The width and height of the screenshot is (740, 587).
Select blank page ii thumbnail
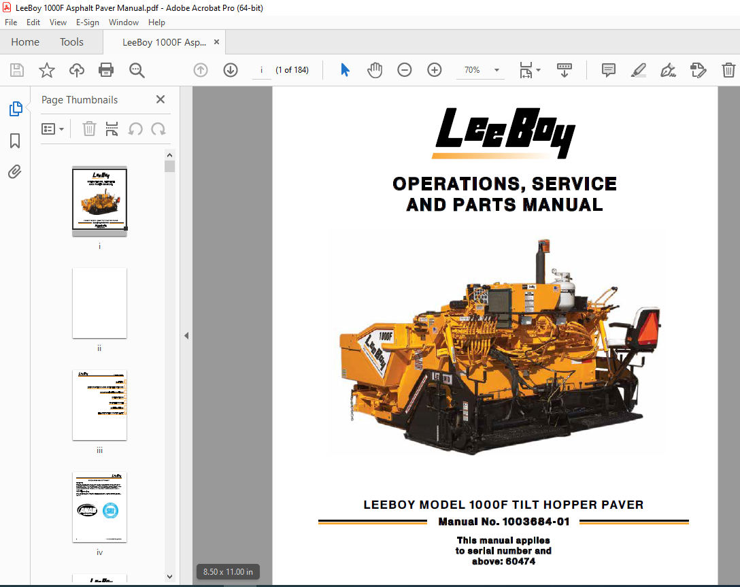(x=99, y=303)
